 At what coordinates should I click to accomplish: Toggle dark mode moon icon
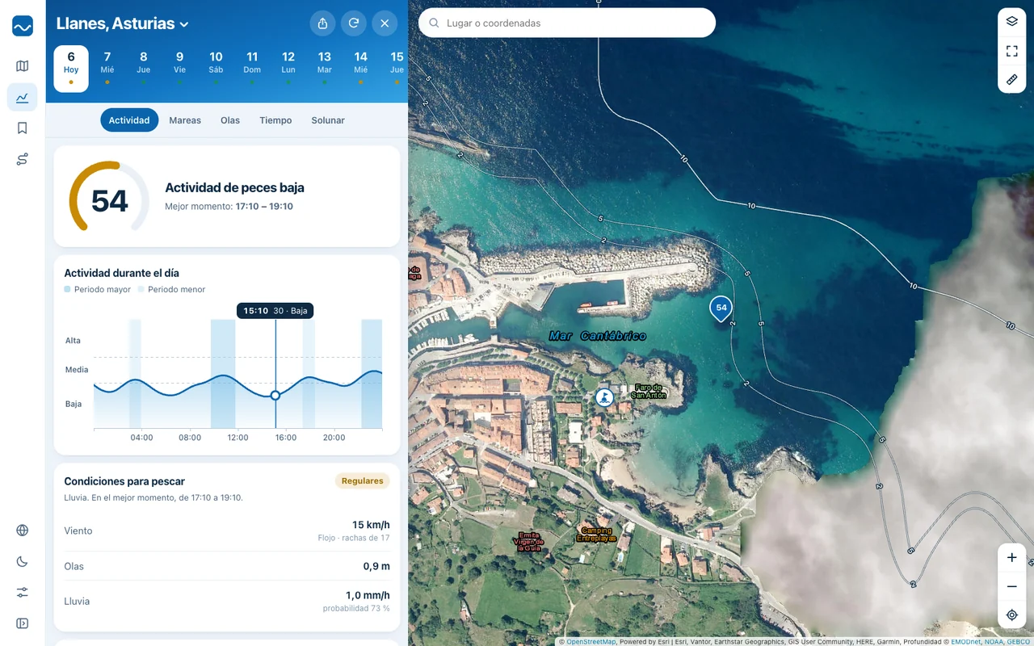23,561
